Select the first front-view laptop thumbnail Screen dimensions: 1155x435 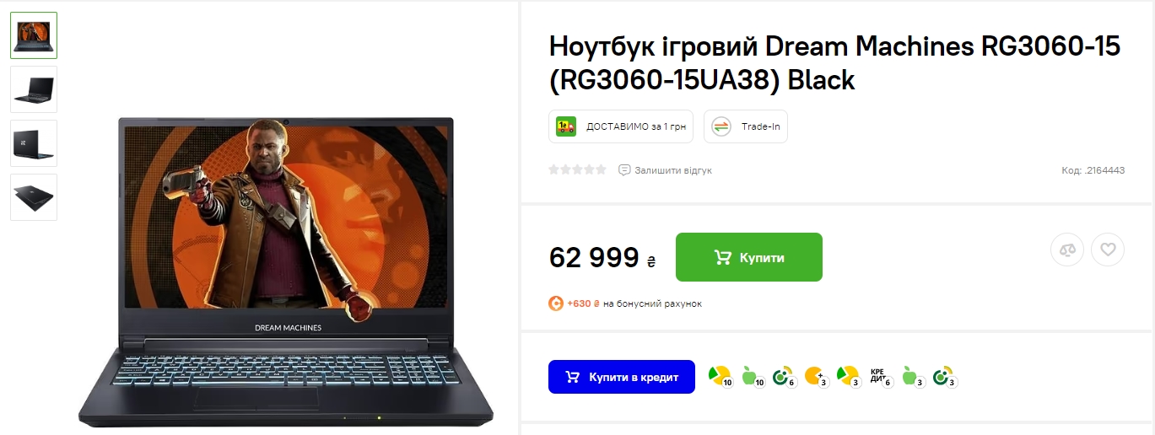[x=34, y=35]
